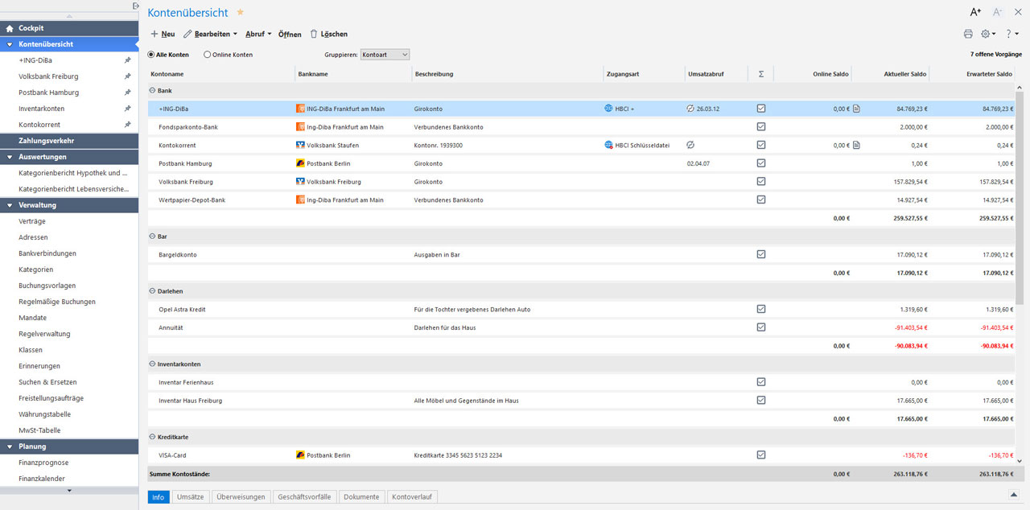Click the trash icon for Löschen

tap(314, 35)
